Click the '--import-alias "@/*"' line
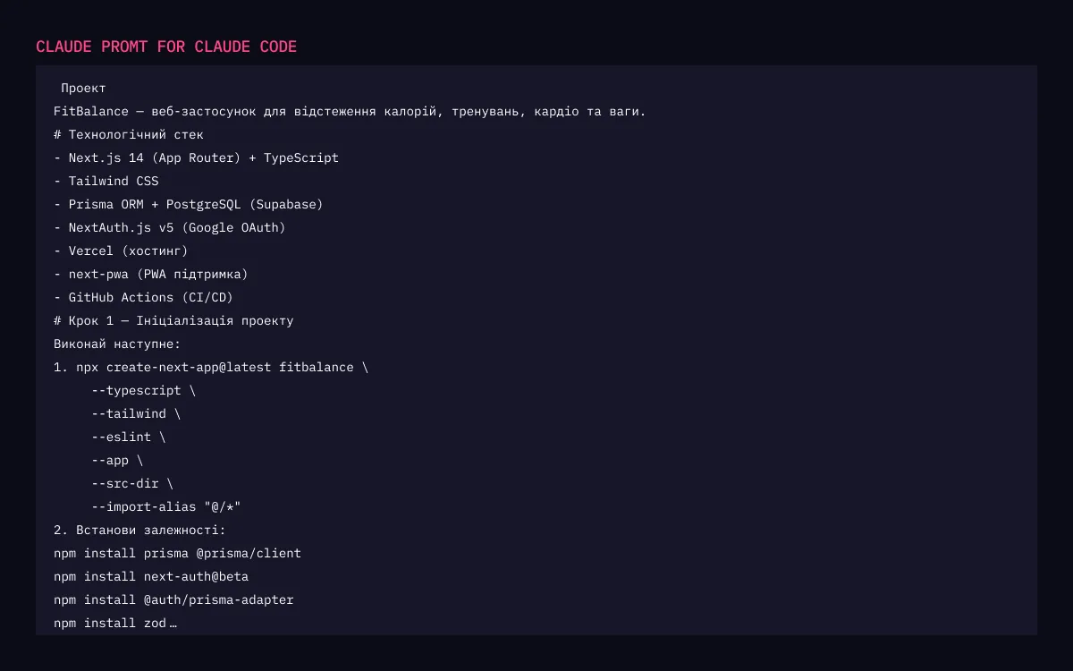The image size is (1073, 671). coord(166,506)
